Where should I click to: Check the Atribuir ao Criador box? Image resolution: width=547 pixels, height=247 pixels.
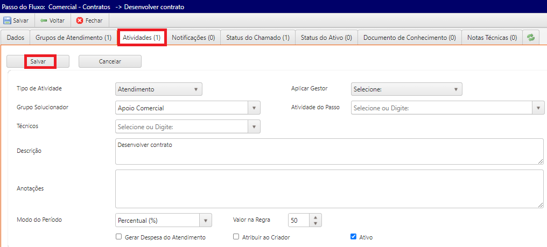point(236,237)
